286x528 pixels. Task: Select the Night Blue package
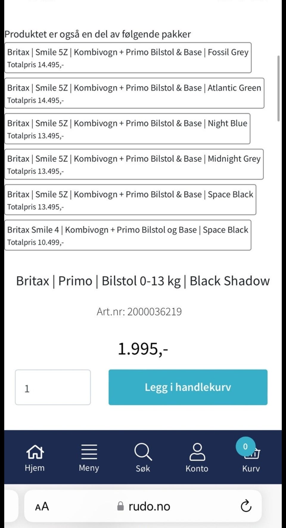[x=127, y=129]
